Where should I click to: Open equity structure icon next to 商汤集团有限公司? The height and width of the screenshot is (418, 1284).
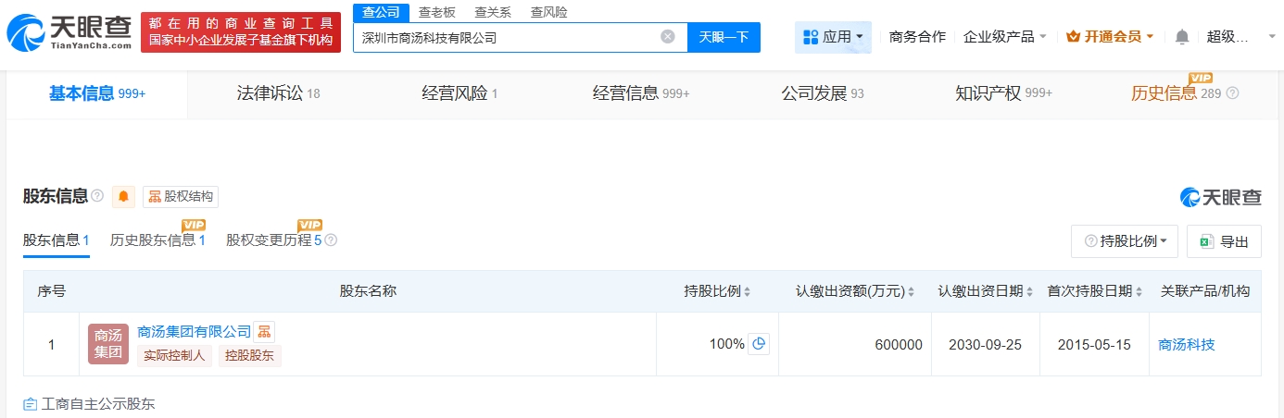(264, 332)
